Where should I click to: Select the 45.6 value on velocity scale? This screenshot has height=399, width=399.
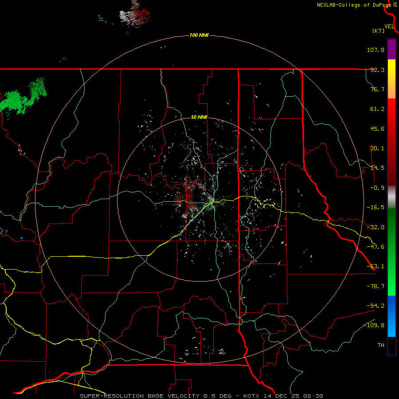[377, 129]
